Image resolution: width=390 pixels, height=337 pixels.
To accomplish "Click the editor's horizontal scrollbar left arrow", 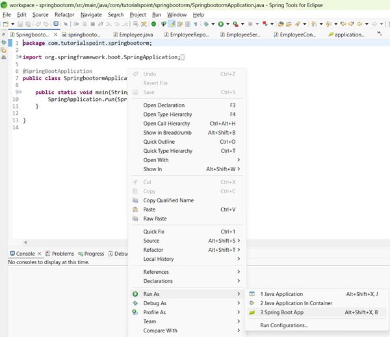I will tap(25, 242).
